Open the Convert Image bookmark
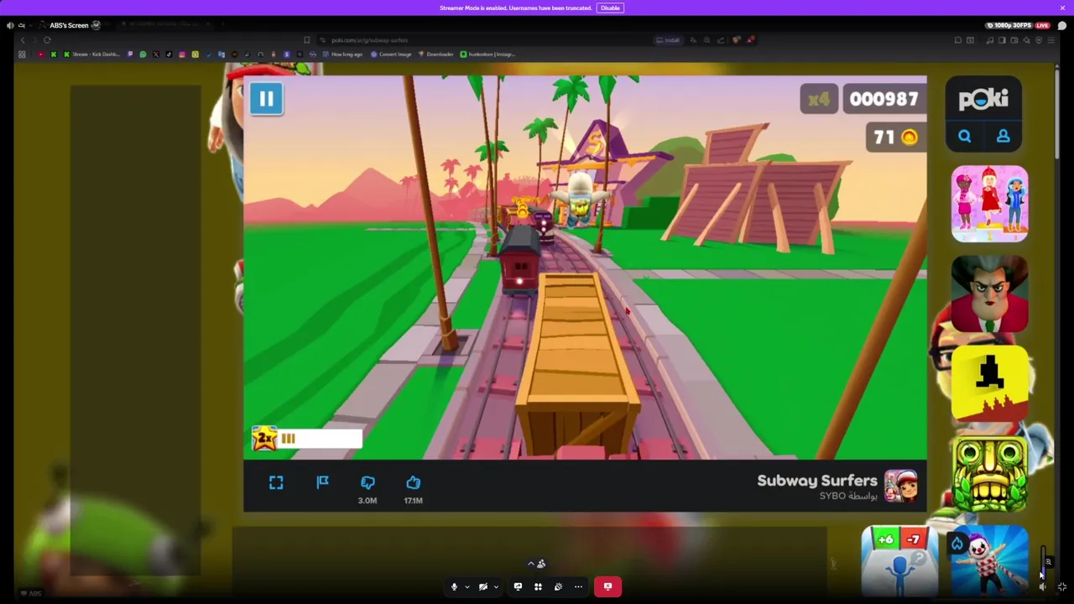The image size is (1074, 604). (391, 55)
